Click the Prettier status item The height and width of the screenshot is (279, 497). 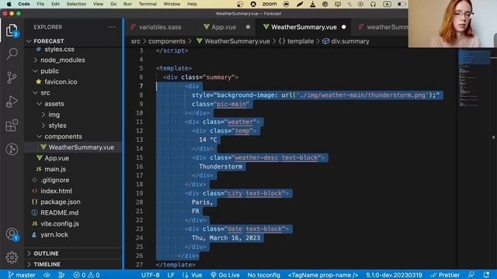click(445, 275)
